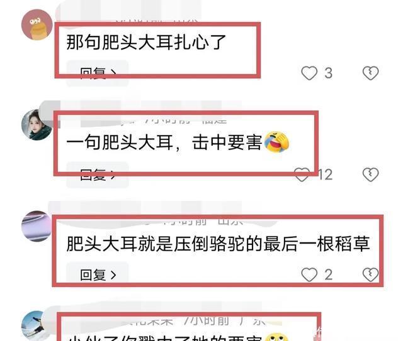Image resolution: width=403 pixels, height=341 pixels.
Task: Tap the laughing-crying emoji in second comment
Action: 276,142
